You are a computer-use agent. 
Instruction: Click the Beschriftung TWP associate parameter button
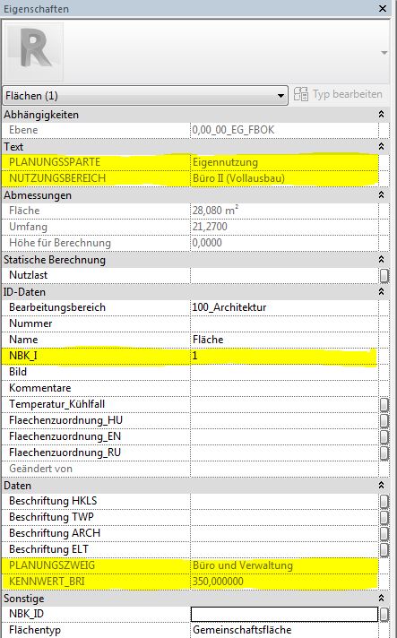click(384, 517)
